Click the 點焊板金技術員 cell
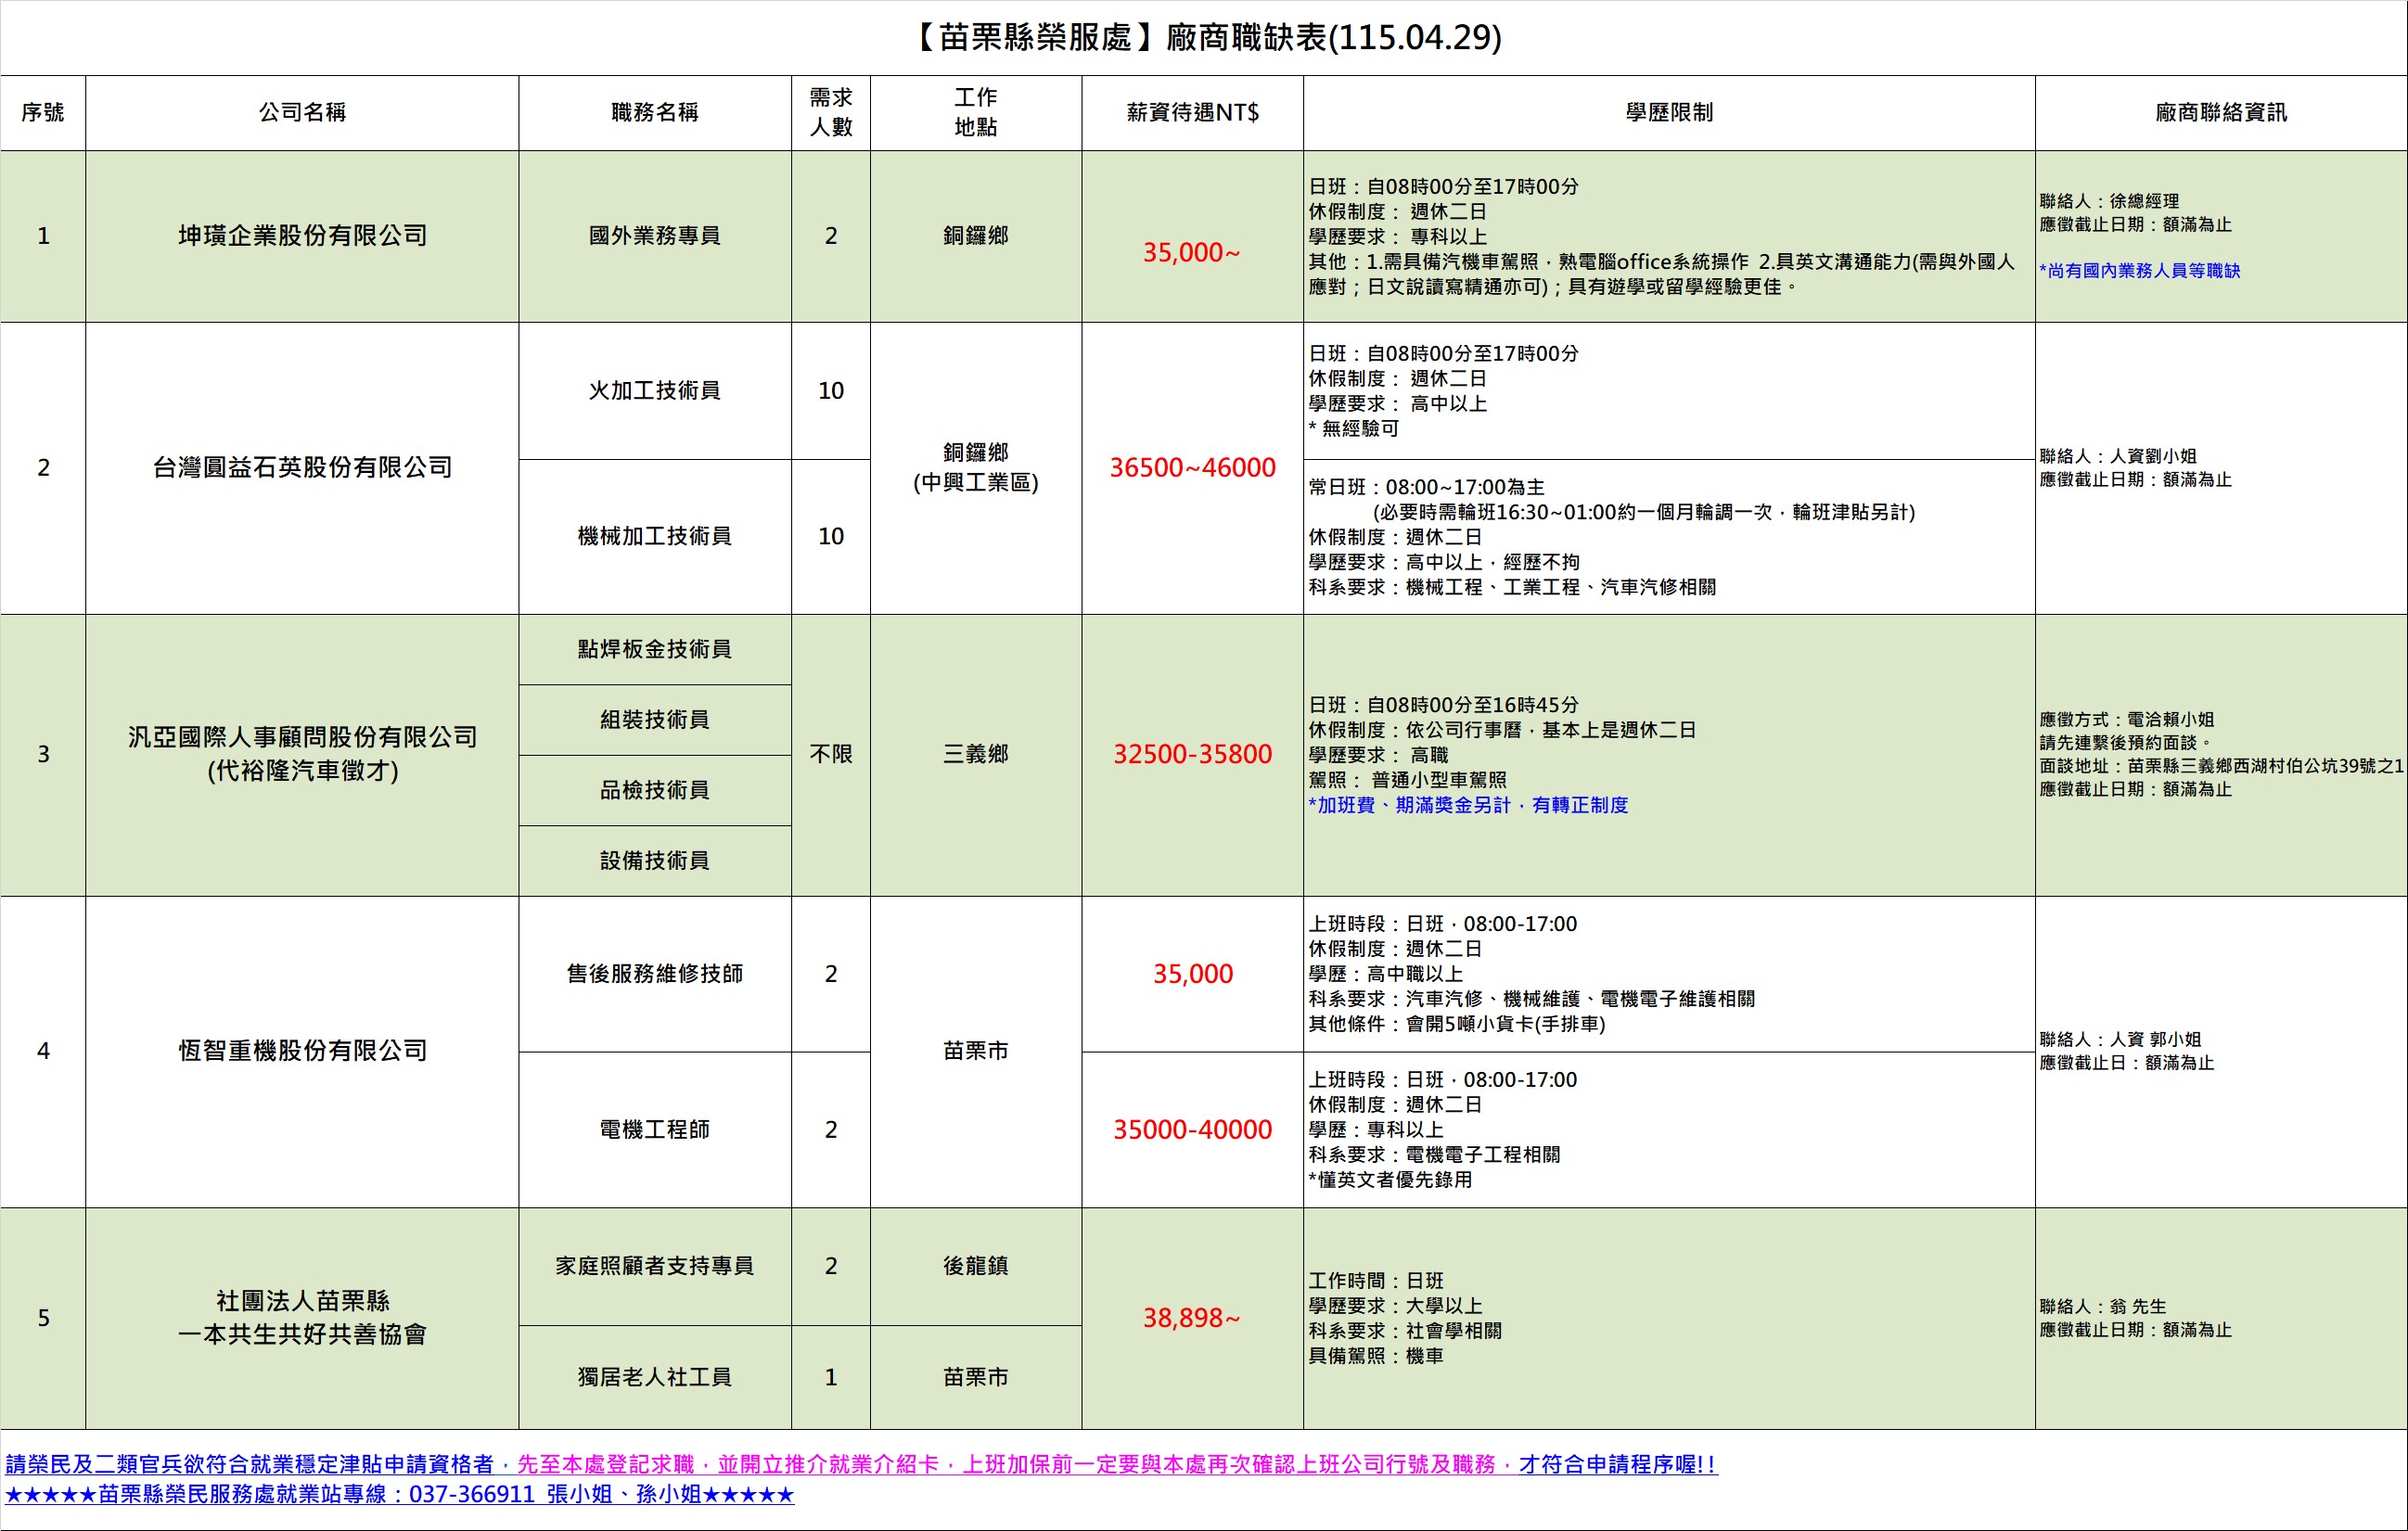 654,649
